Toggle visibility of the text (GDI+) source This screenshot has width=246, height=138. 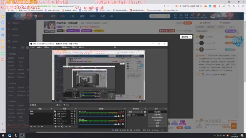[72, 116]
